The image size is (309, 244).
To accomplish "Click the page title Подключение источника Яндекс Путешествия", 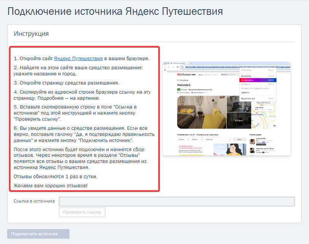I will [115, 11].
